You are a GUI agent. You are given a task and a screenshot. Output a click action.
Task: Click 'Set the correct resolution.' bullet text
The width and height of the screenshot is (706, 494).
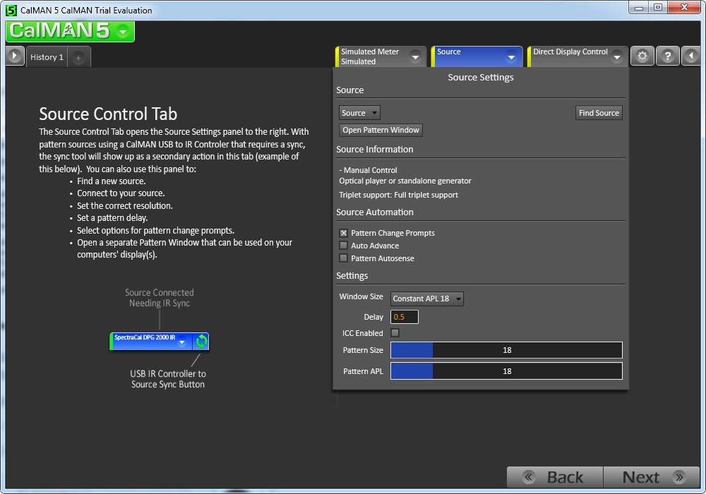(x=125, y=206)
